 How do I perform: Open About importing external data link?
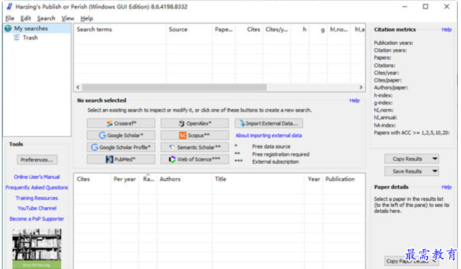click(268, 135)
